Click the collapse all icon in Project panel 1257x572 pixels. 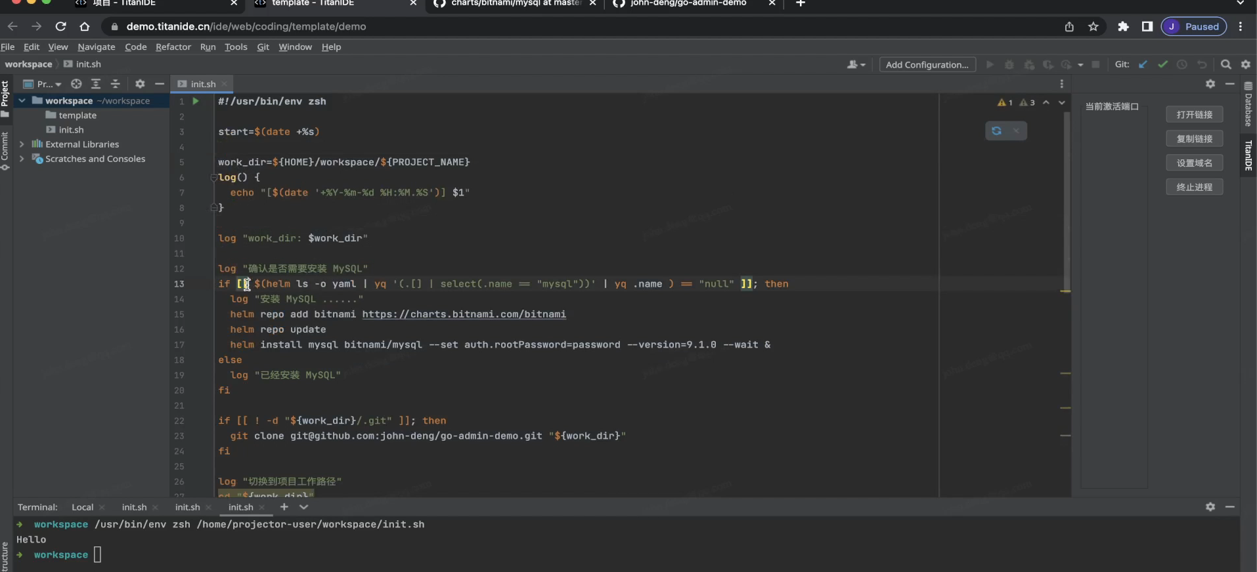115,84
